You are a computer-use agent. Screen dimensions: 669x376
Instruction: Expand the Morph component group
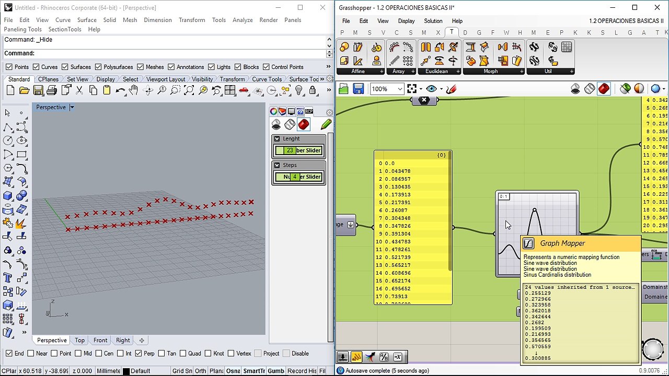[521, 72]
